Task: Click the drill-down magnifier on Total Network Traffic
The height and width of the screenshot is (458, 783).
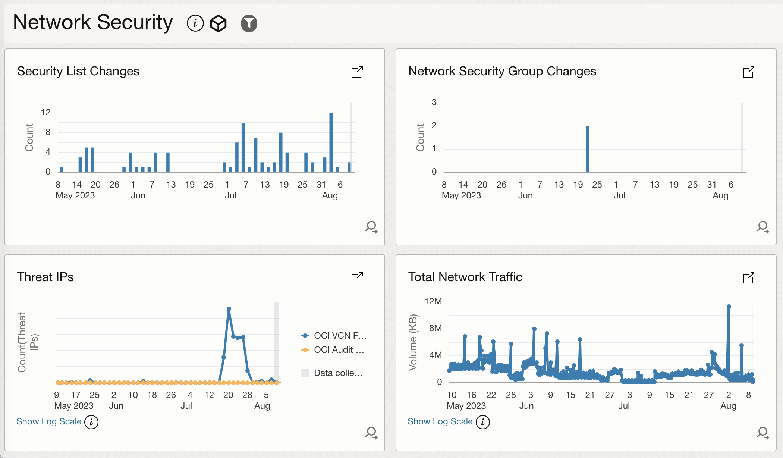Action: point(762,433)
